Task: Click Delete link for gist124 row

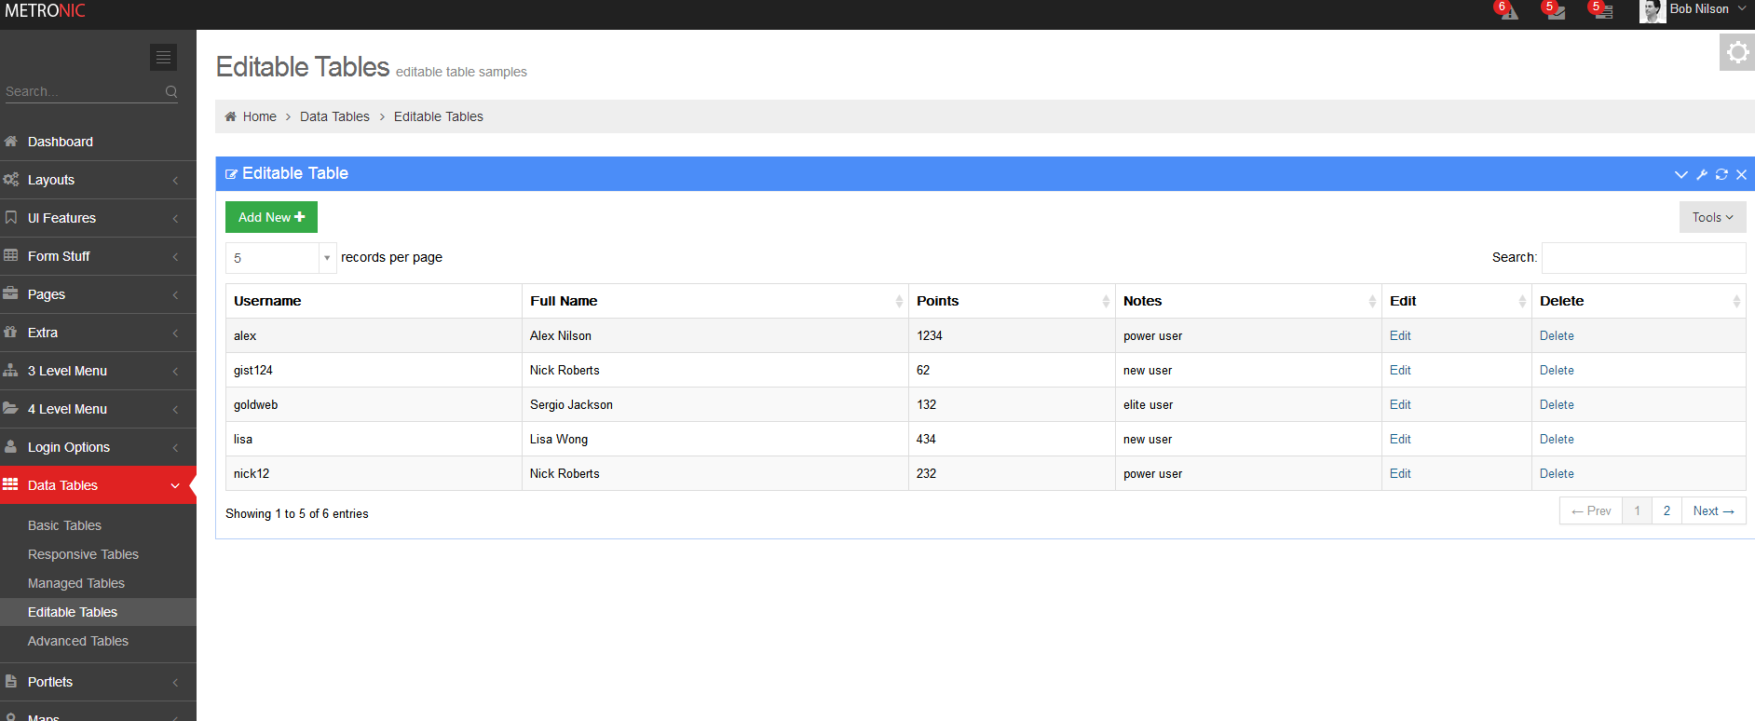Action: [1557, 370]
